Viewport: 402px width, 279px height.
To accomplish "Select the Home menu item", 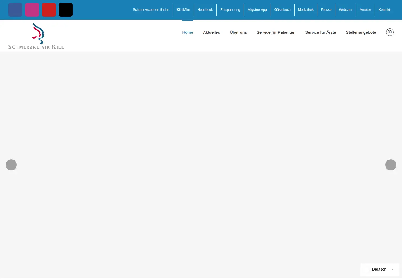I will 188,32.
